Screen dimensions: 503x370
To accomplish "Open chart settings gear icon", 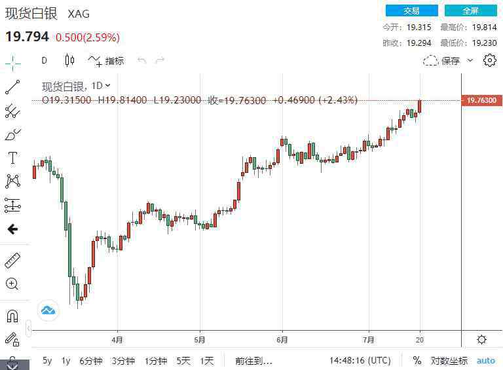I will click(489, 60).
